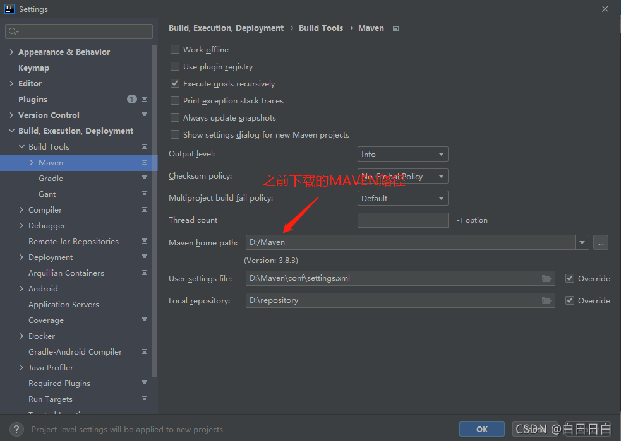Expand the Debugger node

(21, 225)
